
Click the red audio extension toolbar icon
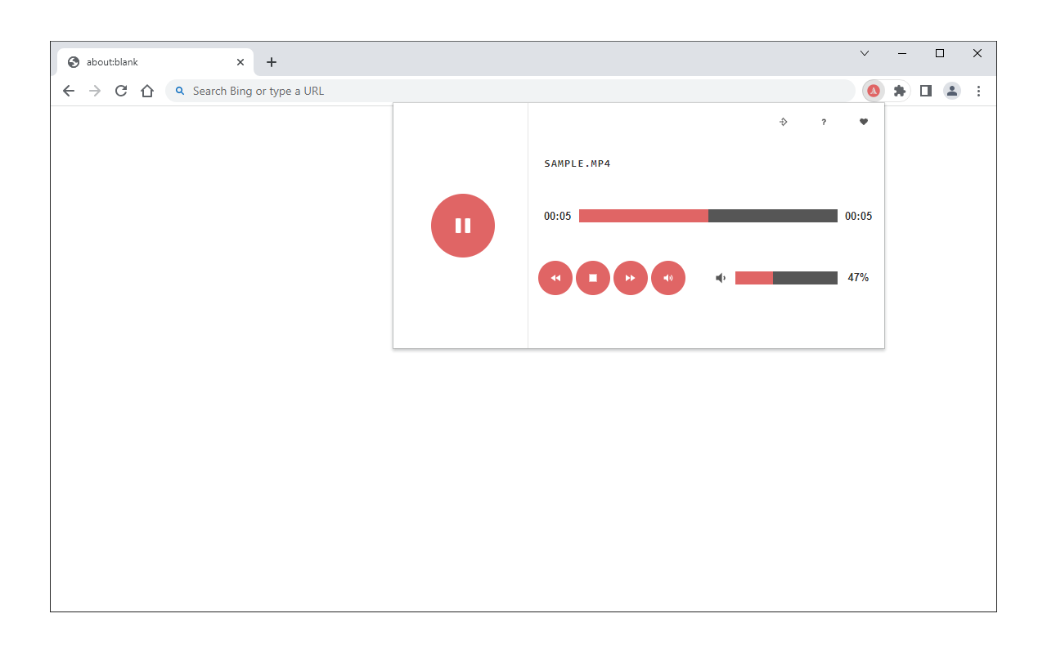coord(874,91)
